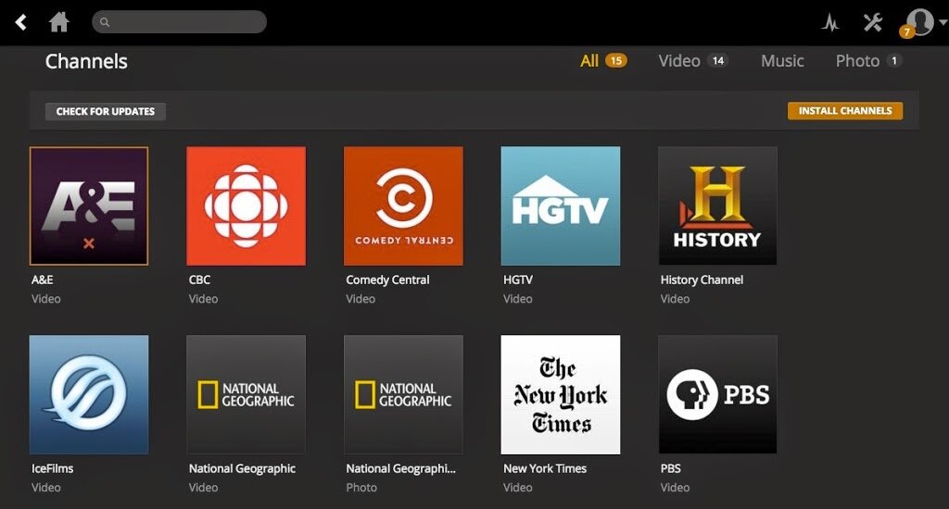
Task: Open the IceFilms channel tile
Action: (89, 395)
